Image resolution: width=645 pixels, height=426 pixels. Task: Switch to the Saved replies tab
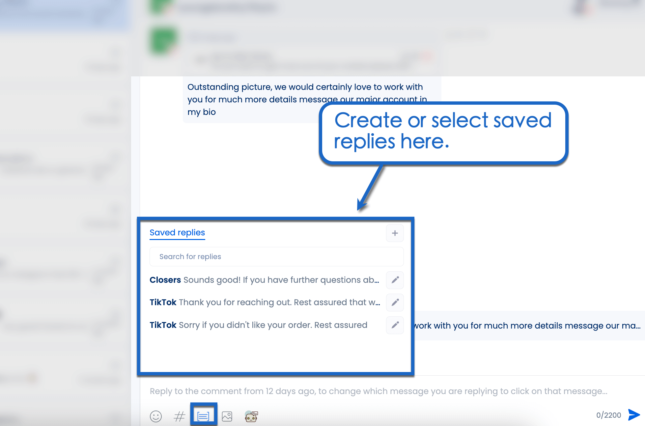coord(177,232)
